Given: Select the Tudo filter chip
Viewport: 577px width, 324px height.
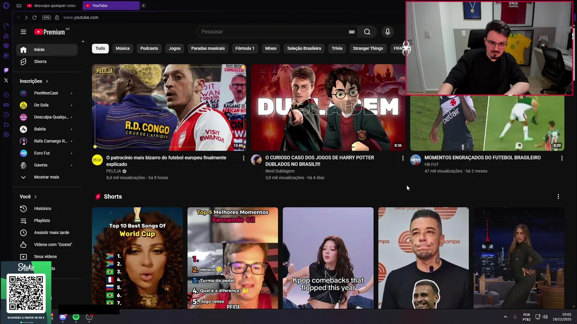Looking at the screenshot, I should pos(100,49).
